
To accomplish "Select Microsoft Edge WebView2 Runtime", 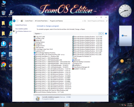I will tap(44, 53).
